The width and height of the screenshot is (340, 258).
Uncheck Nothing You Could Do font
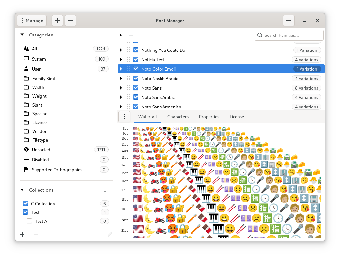pyautogui.click(x=136, y=50)
